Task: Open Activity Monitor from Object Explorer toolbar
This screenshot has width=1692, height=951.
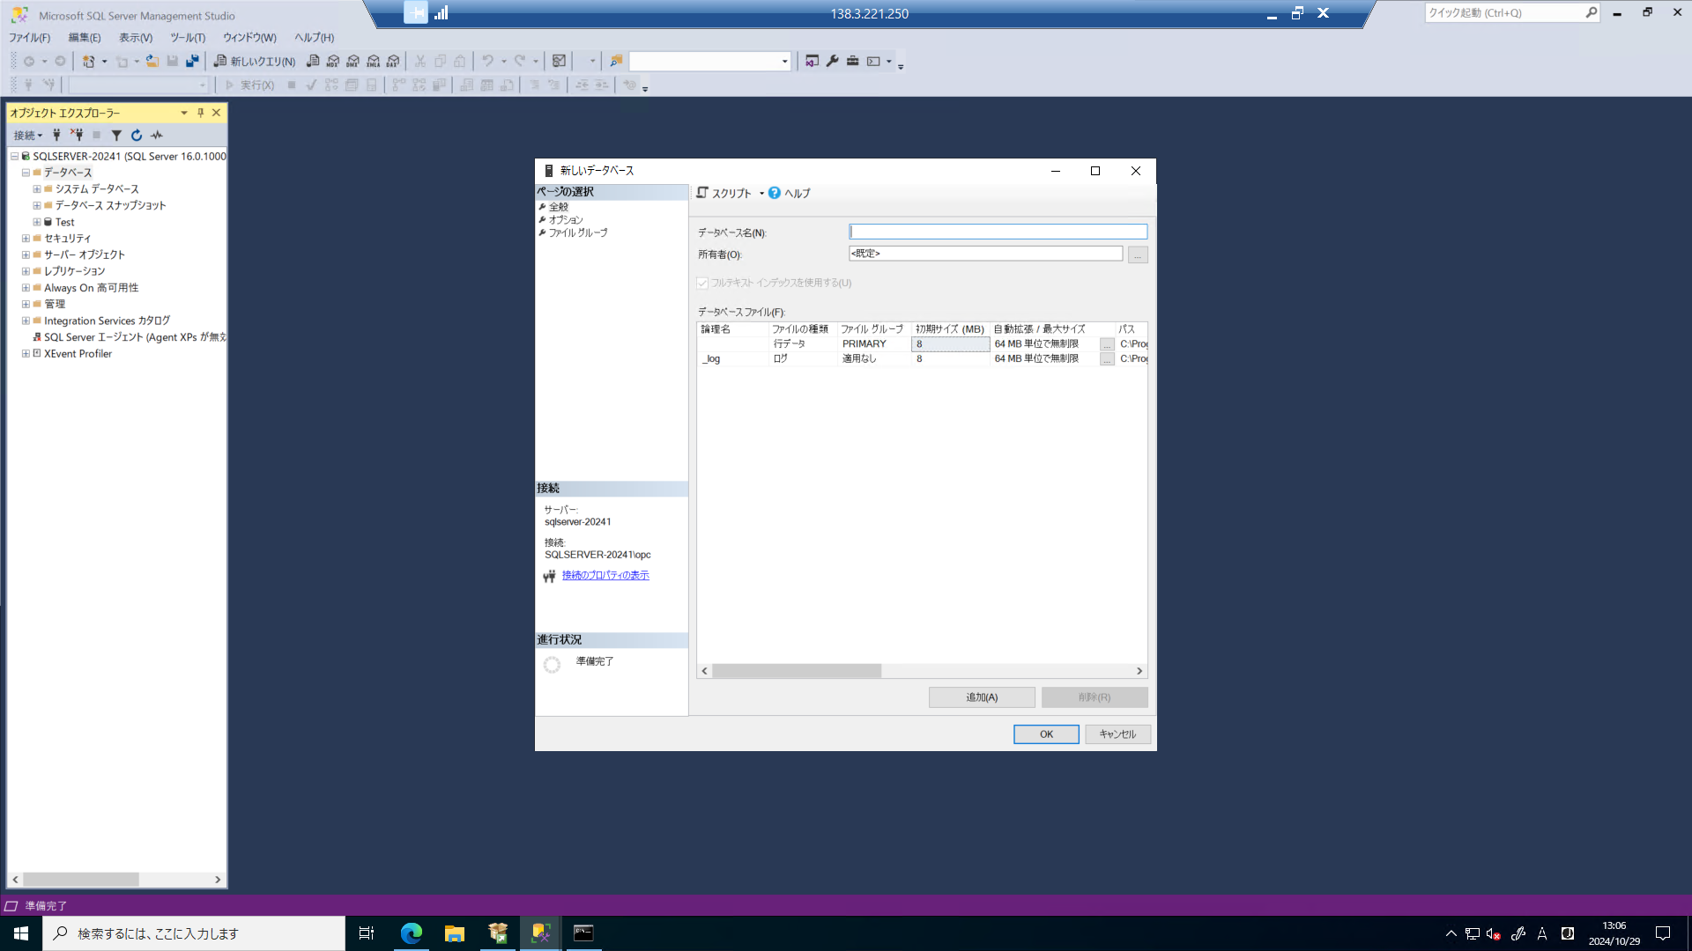Action: (x=157, y=135)
